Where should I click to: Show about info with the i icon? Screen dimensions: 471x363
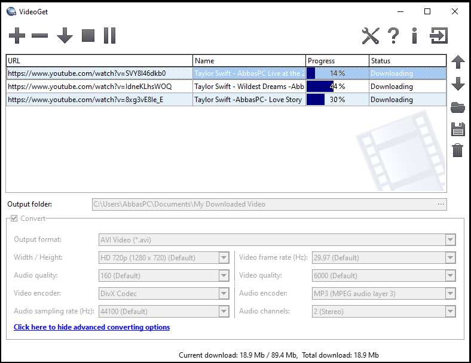tap(415, 36)
